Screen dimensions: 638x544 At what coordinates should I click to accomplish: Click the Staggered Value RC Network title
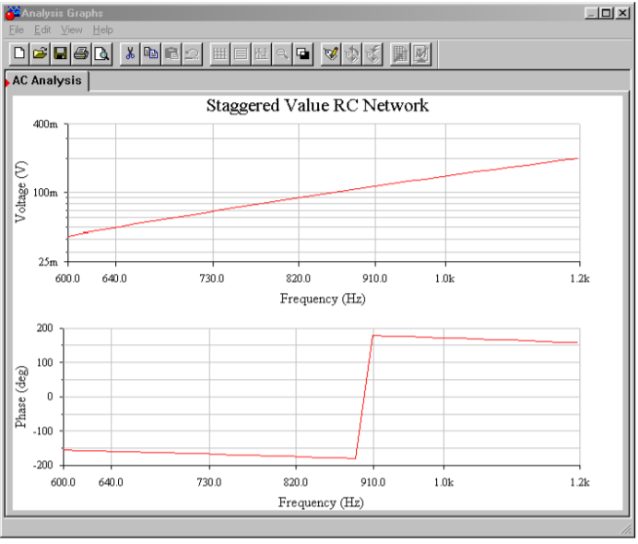317,105
